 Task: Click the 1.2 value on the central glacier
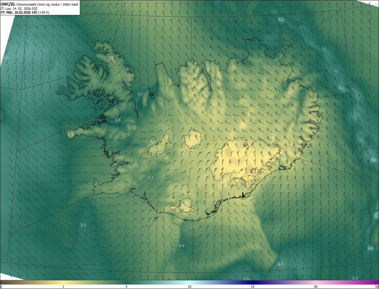192,140
